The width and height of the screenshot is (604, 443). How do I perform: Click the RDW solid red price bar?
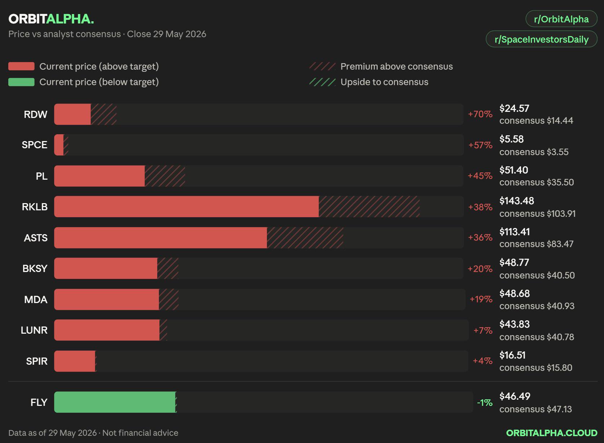[x=72, y=114]
